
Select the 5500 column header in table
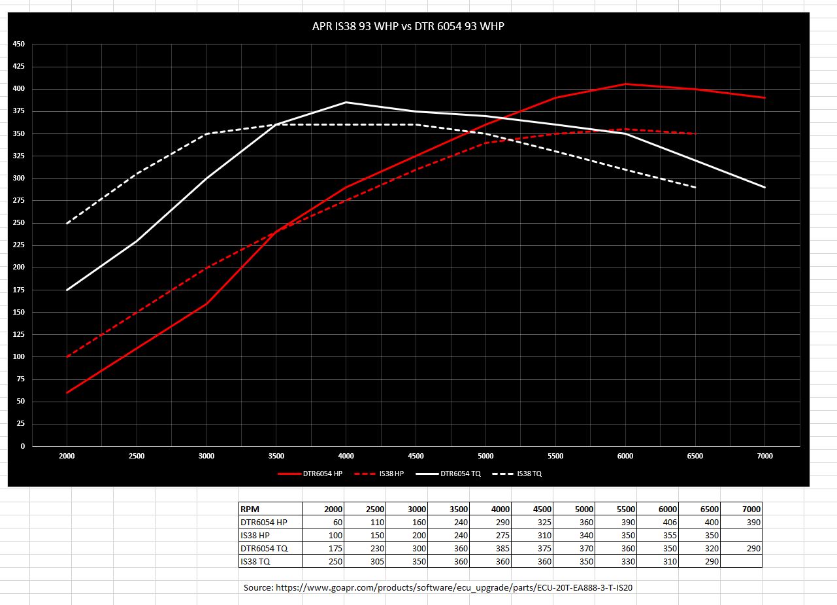point(616,509)
